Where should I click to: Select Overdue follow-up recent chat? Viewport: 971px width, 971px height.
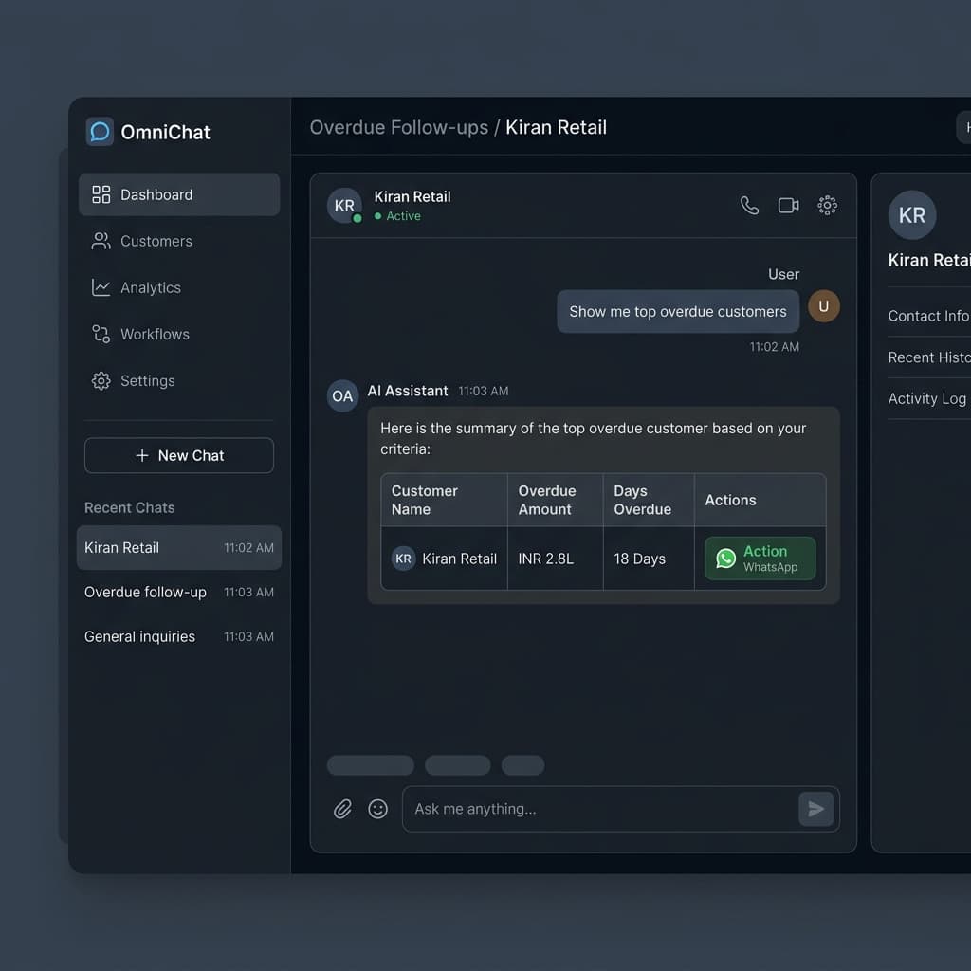179,592
